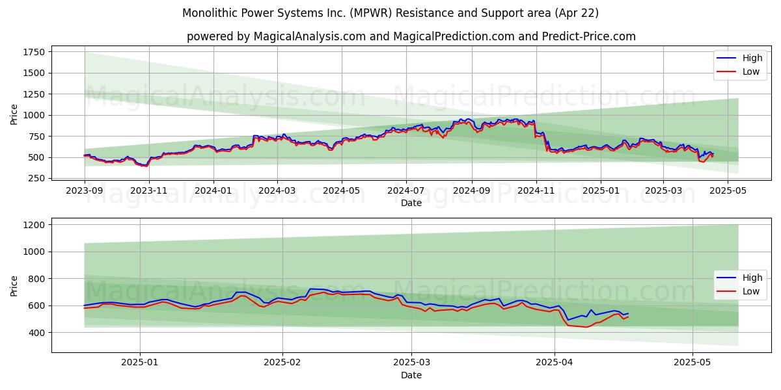
Task: Click the 2023-09 date tick label
Action: [x=85, y=191]
